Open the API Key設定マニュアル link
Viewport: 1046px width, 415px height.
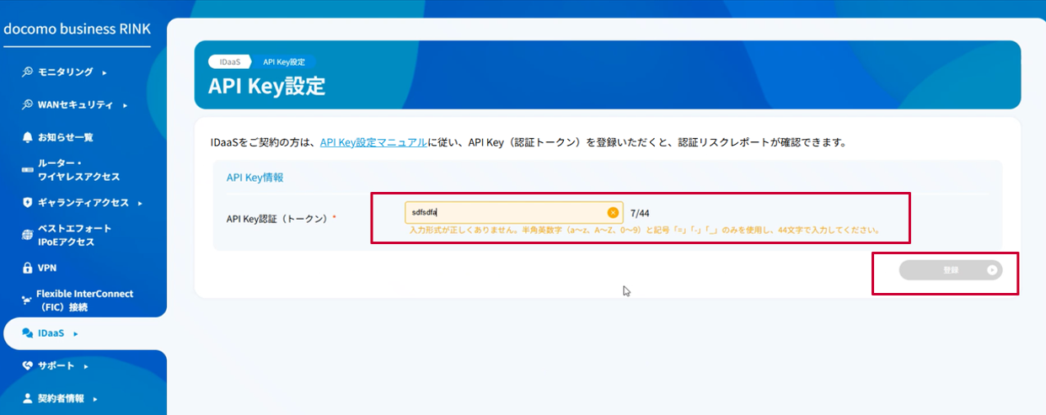(373, 143)
